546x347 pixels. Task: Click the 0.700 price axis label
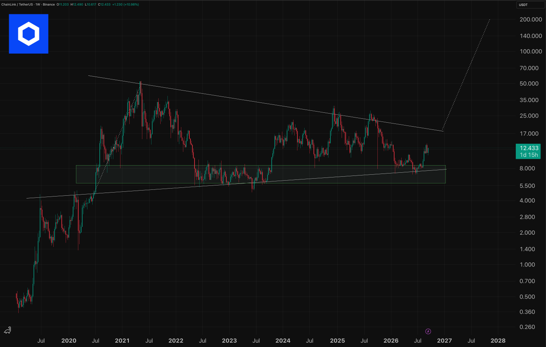[x=528, y=281]
